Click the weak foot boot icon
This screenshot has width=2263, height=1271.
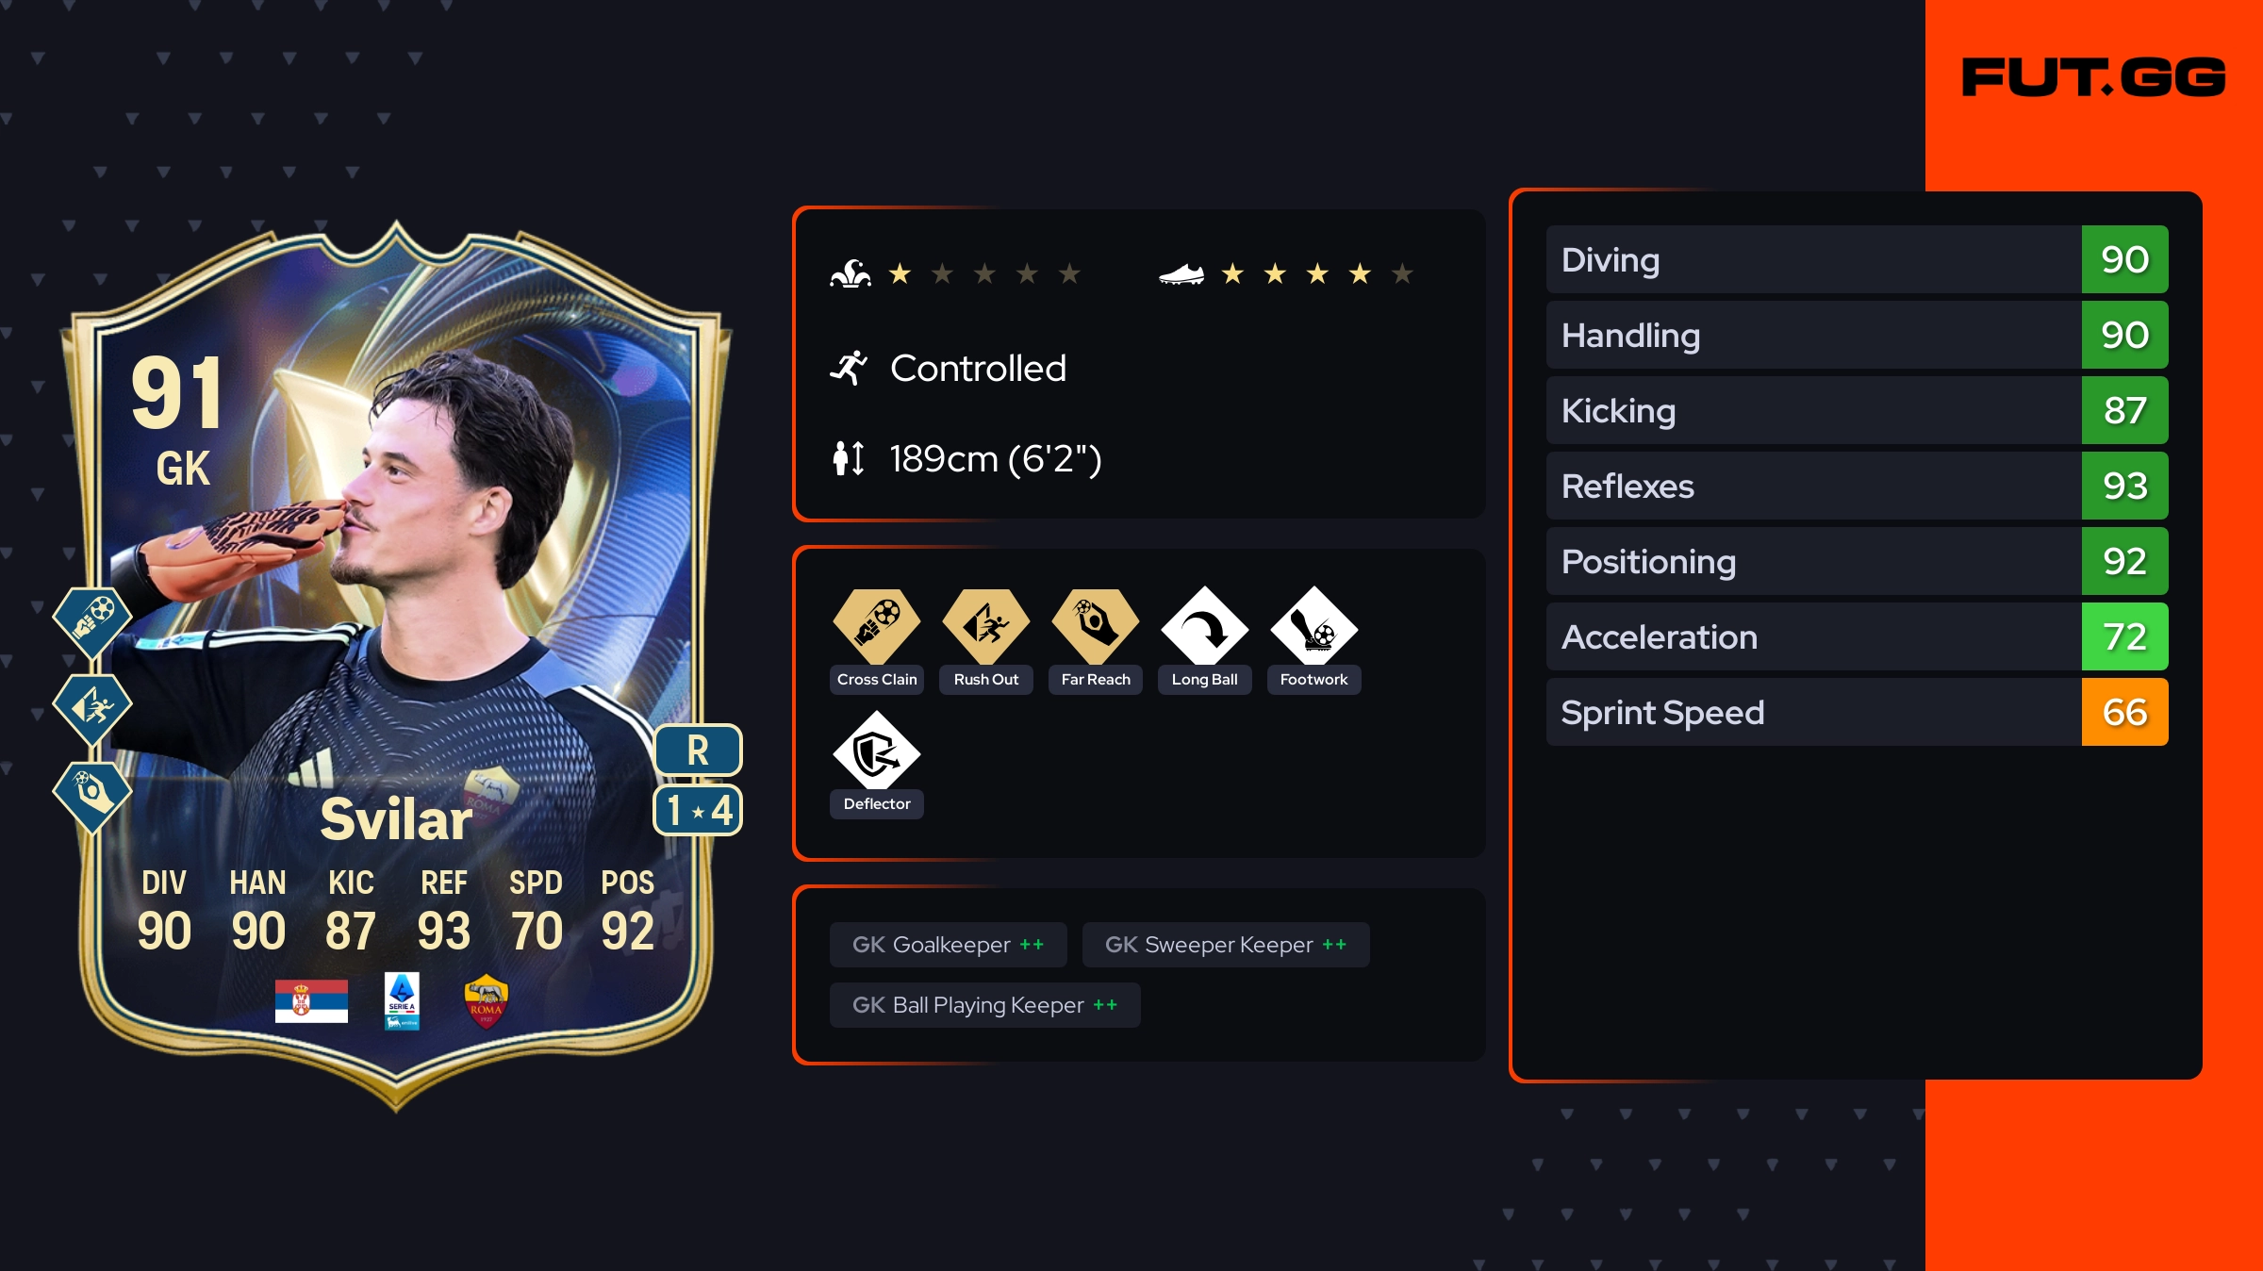pos(1181,274)
